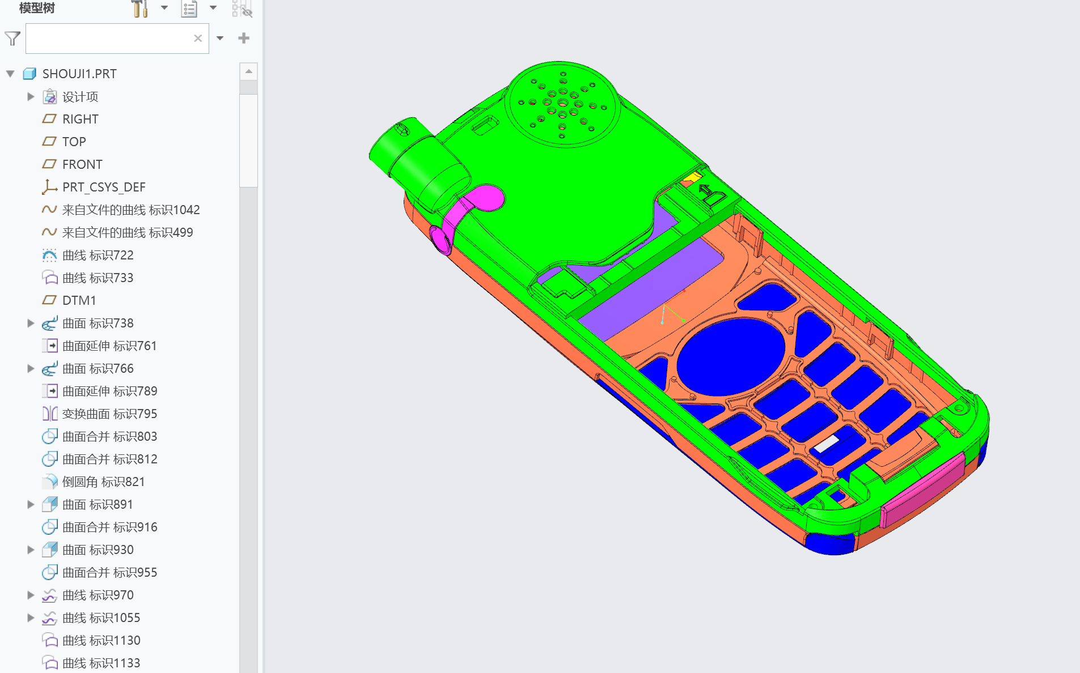The height and width of the screenshot is (673, 1080).
Task: Pick the purple screen surface on model
Action: click(x=652, y=289)
